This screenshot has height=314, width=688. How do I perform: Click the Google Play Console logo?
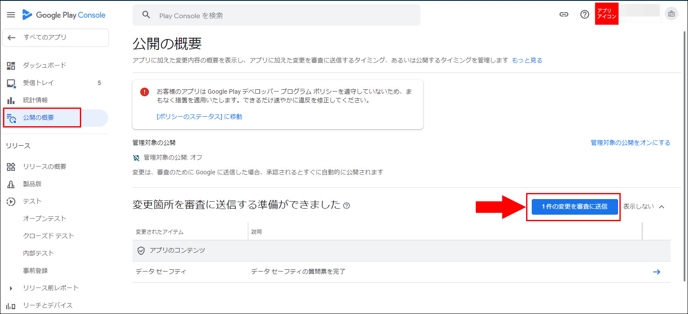coord(64,15)
